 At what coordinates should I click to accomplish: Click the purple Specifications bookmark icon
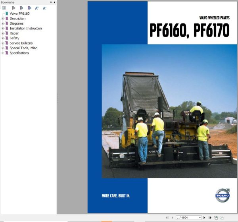pyautogui.click(x=7, y=53)
